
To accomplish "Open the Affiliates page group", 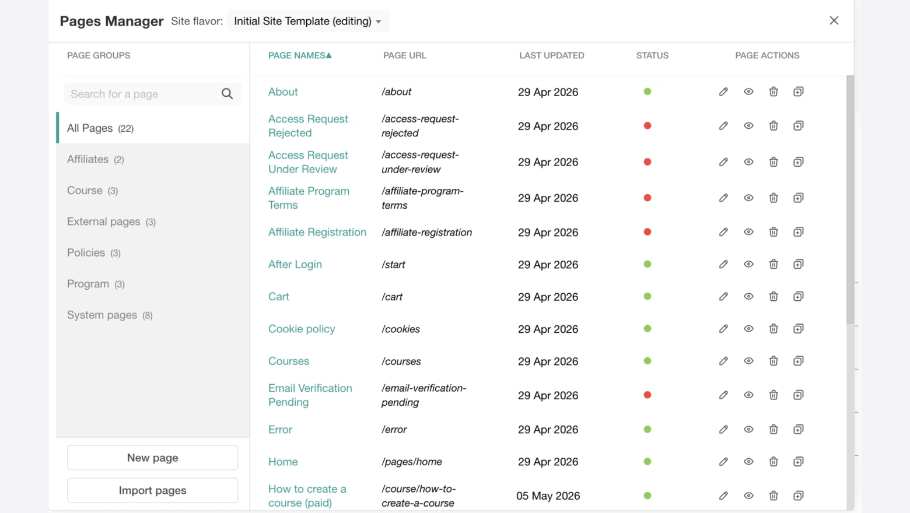I will (x=153, y=159).
